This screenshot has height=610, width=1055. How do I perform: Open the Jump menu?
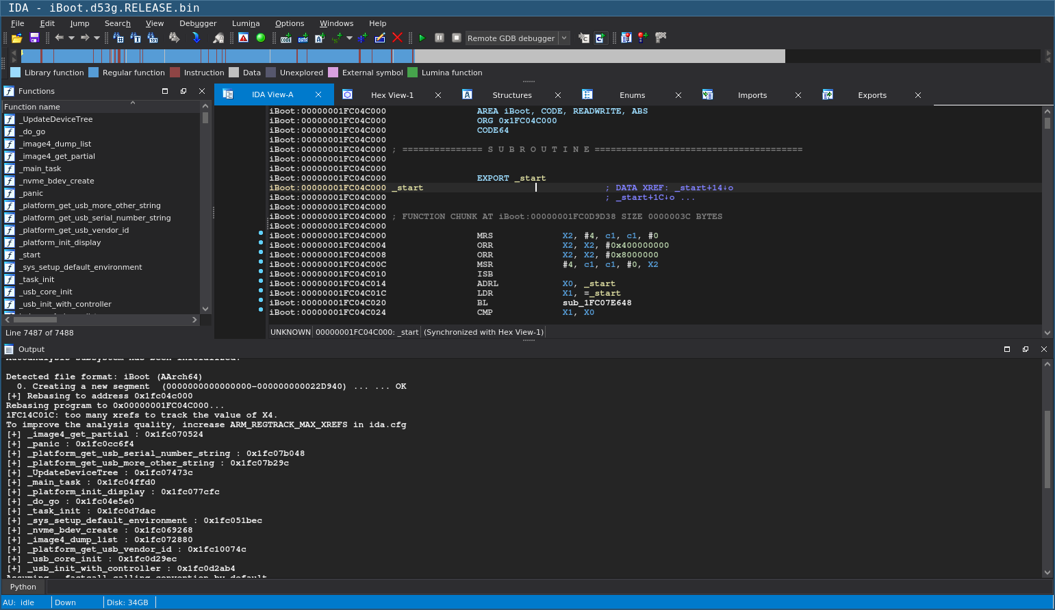coord(79,23)
